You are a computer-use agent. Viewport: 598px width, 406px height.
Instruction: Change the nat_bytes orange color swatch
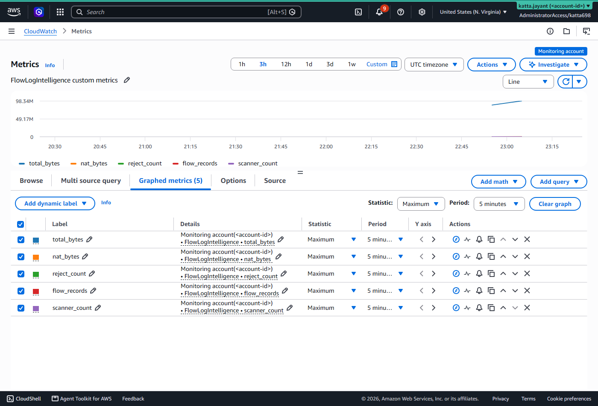tap(36, 257)
